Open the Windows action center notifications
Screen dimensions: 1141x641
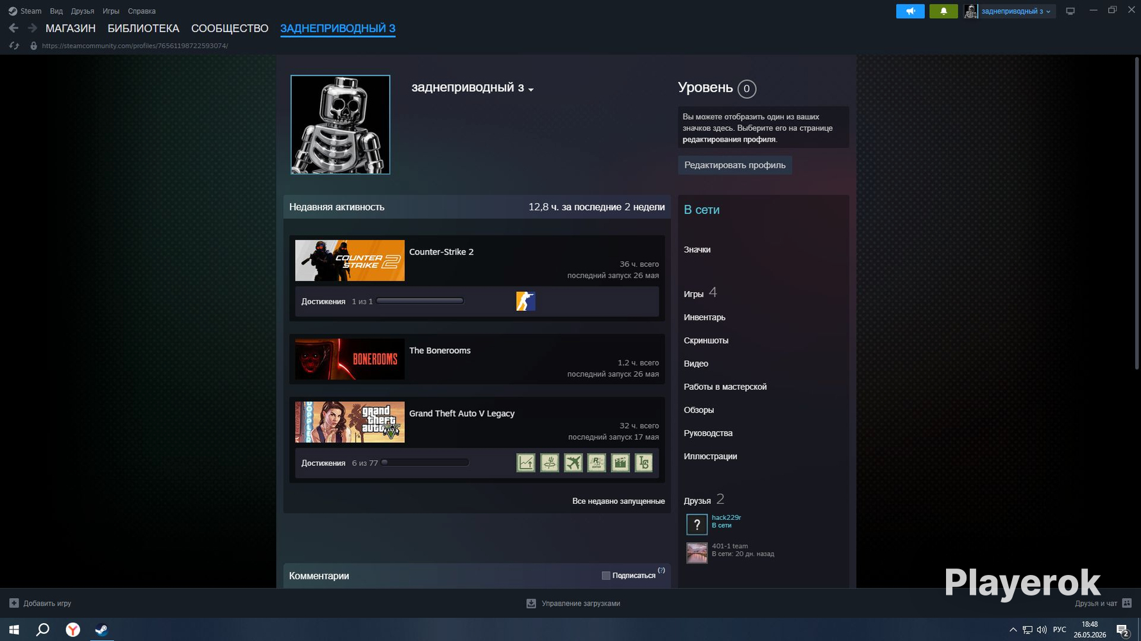(x=1122, y=630)
